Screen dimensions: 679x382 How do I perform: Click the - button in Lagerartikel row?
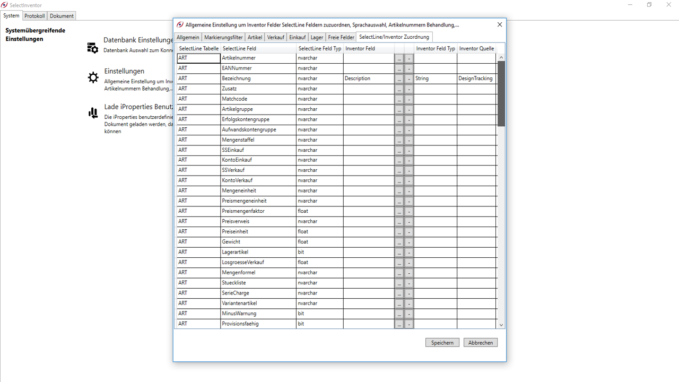pos(409,253)
